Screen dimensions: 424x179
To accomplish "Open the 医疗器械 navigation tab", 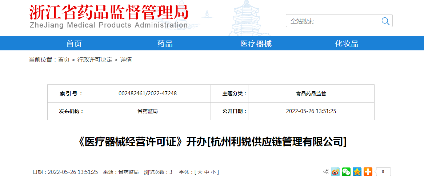I will click(256, 43).
